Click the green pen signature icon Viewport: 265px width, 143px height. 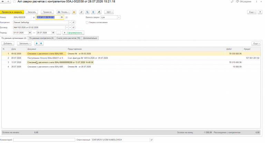pos(99,12)
